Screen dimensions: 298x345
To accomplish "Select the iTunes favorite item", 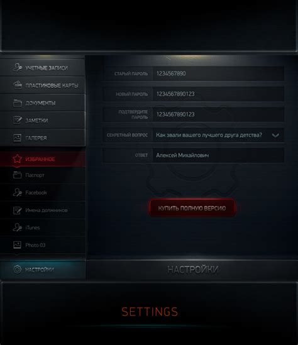I will [x=43, y=227].
